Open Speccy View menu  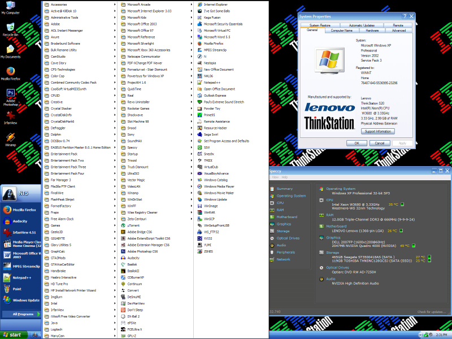[x=276, y=177]
